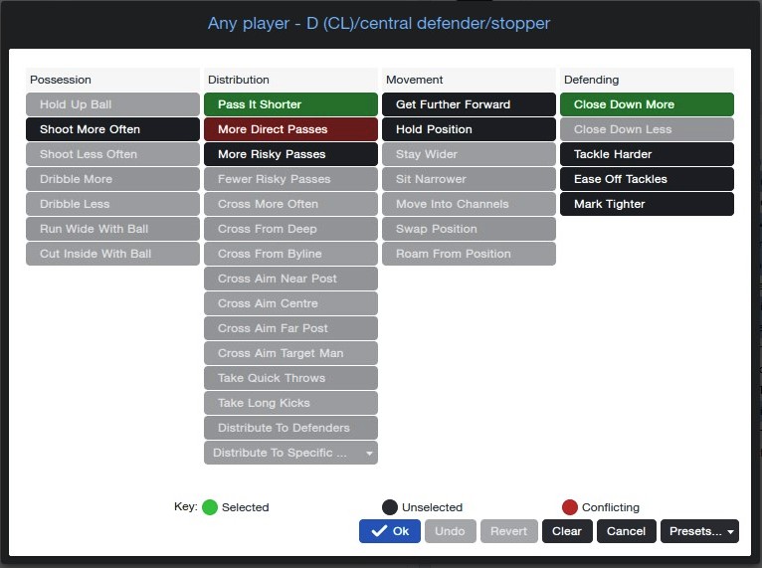Toggle the Hold Up Ball instruction
Viewport: 762px width, 568px height.
click(x=112, y=104)
